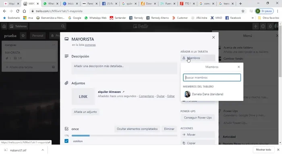282x155 pixels.
Task: Click the once checklist progress bar
Action: coord(124,136)
